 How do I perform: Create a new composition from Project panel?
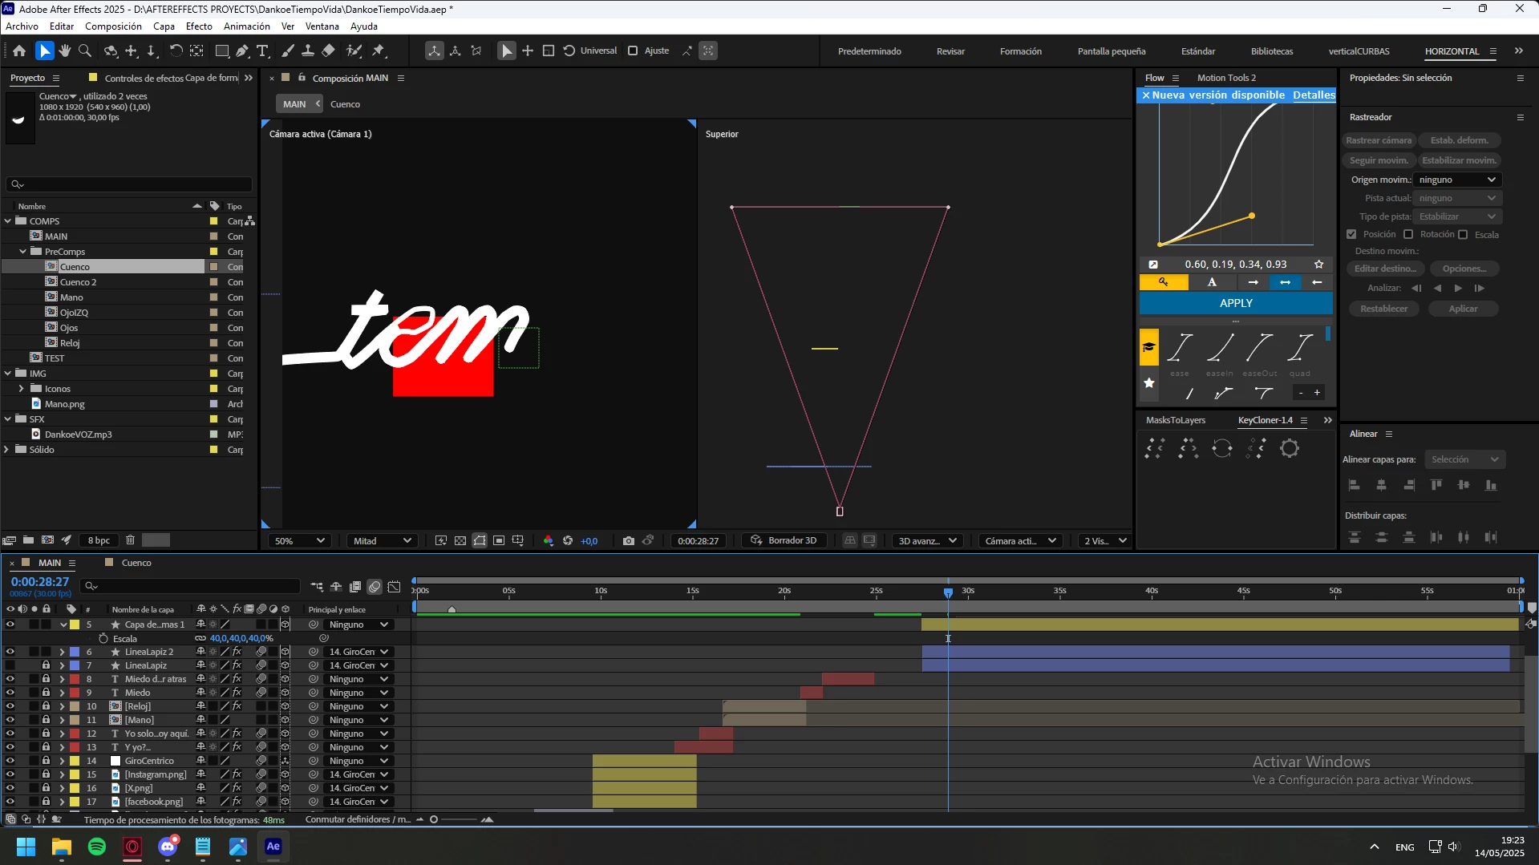[47, 540]
